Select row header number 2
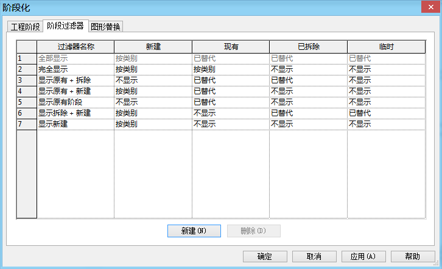442x269 pixels. pyautogui.click(x=27, y=69)
